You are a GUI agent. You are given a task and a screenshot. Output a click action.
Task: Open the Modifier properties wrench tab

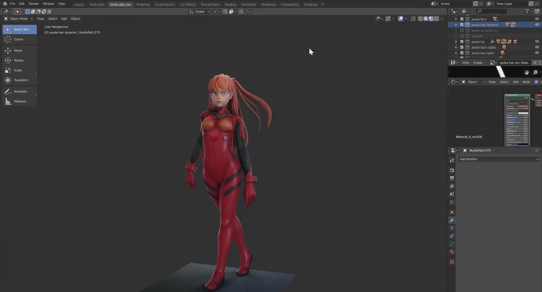[452, 220]
